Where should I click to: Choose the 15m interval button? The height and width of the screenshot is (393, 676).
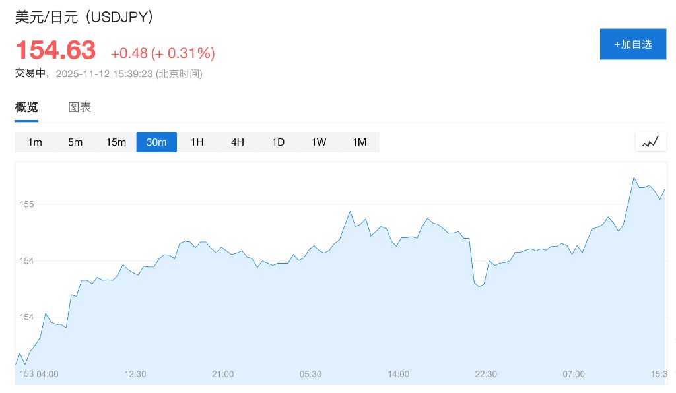[116, 142]
